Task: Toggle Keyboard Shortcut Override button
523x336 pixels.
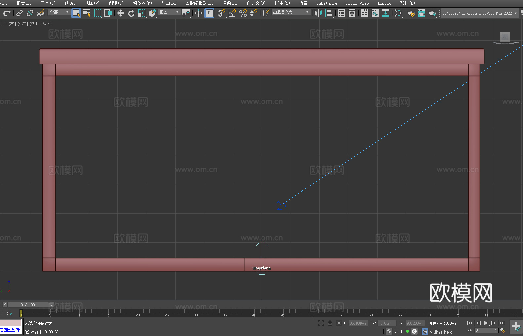Action: click(x=209, y=13)
